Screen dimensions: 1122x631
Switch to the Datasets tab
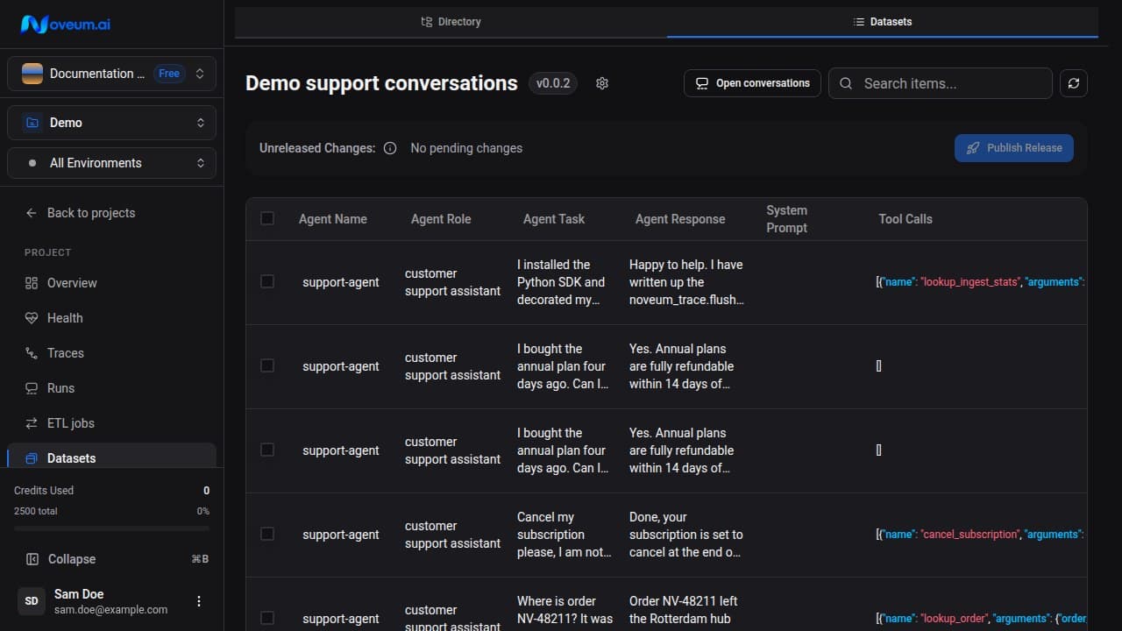click(x=883, y=22)
